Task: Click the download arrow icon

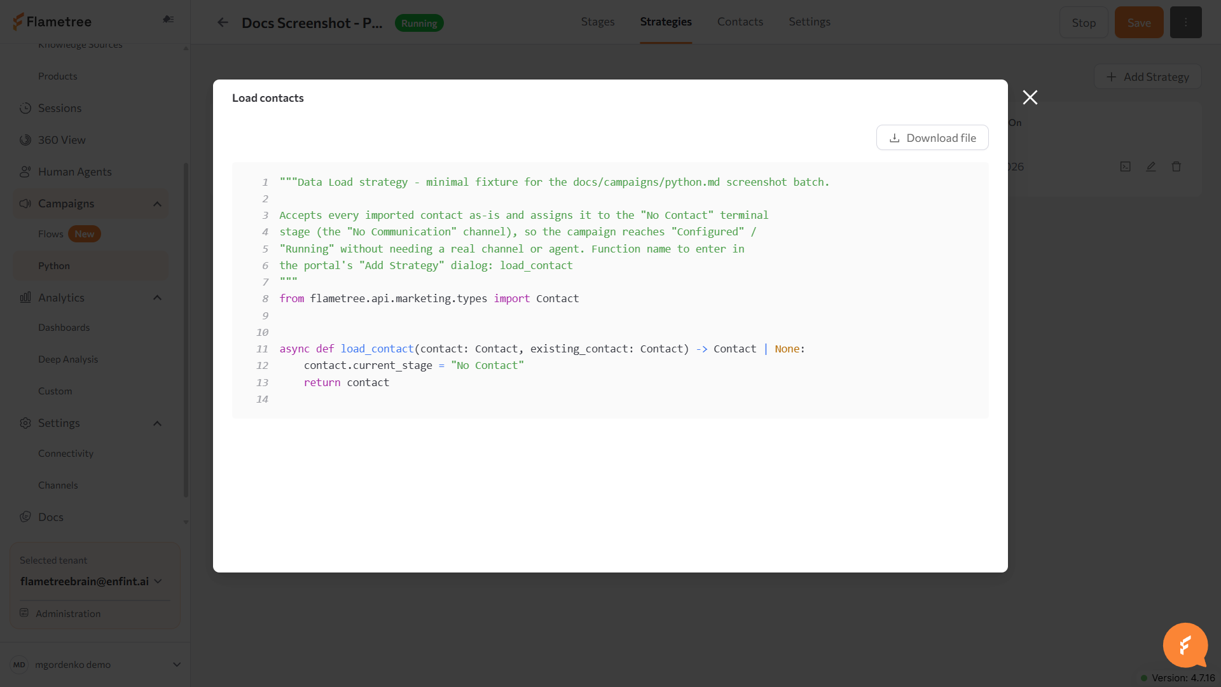Action: coord(894,138)
